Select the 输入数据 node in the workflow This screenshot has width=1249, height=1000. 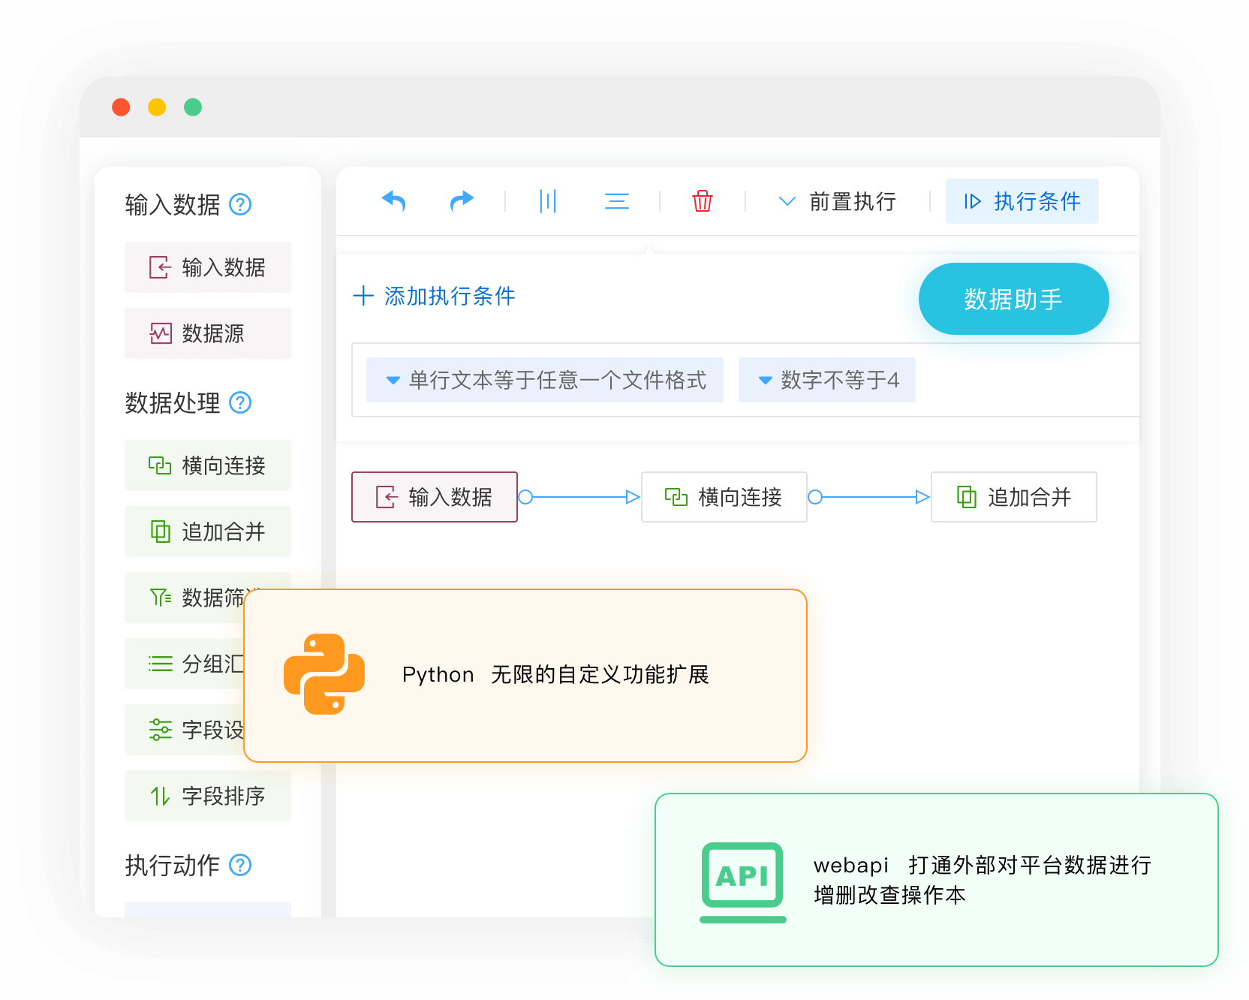tap(434, 496)
